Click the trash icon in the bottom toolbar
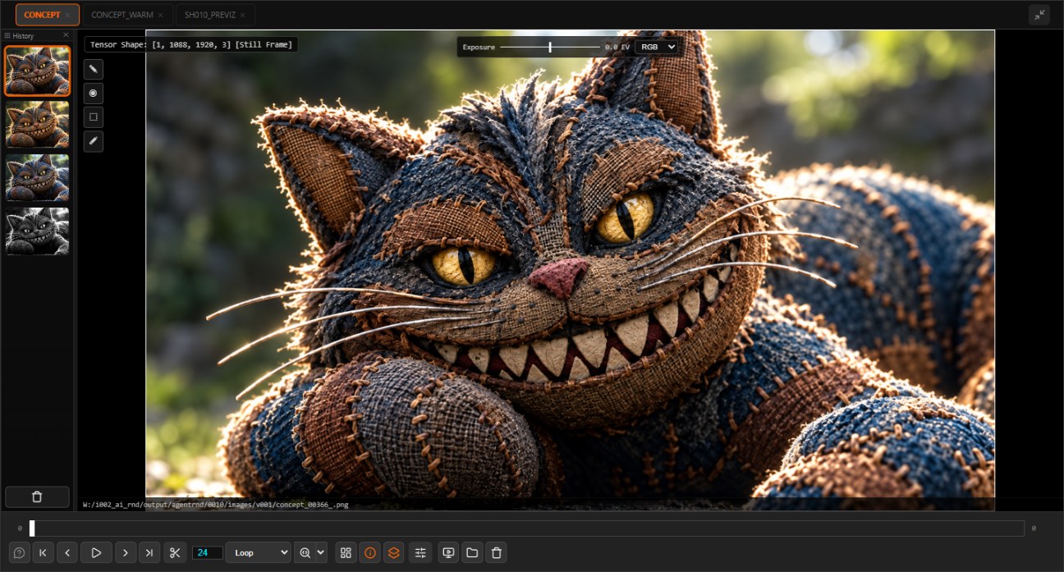1064x572 pixels. click(x=496, y=552)
